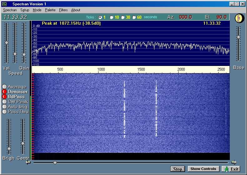Enable the PassThru option
The image size is (247, 175).
coord(4,112)
